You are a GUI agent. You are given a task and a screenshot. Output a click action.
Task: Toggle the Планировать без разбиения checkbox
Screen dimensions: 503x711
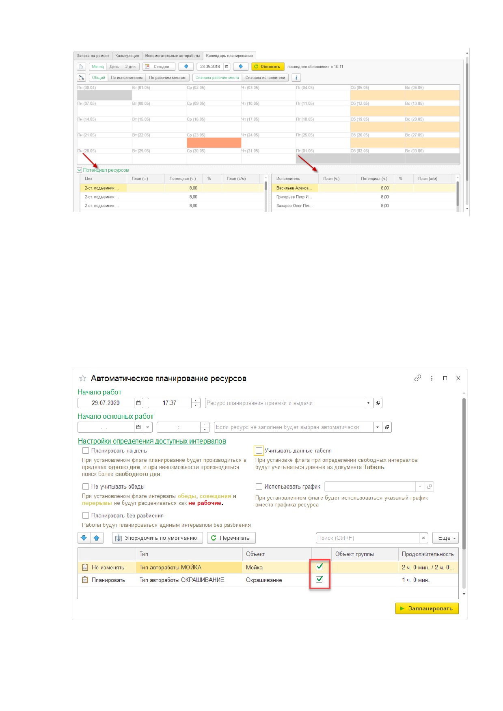(86, 515)
